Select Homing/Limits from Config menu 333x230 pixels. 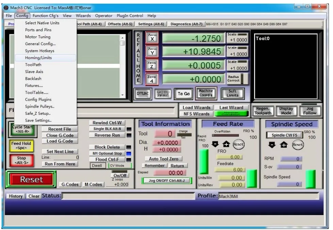pos(38,58)
